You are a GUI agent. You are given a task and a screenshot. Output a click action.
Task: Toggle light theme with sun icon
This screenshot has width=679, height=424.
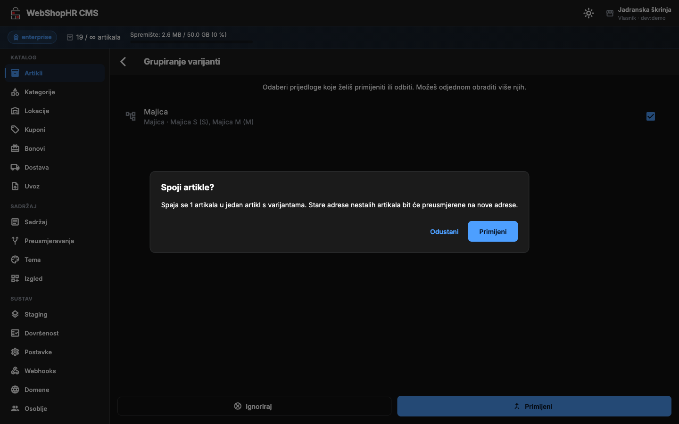[x=588, y=13]
